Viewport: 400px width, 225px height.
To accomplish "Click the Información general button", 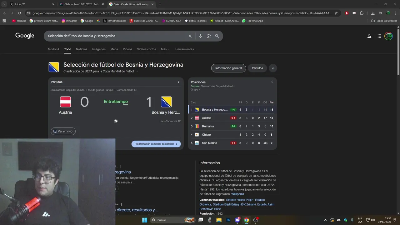I will pyautogui.click(x=228, y=68).
